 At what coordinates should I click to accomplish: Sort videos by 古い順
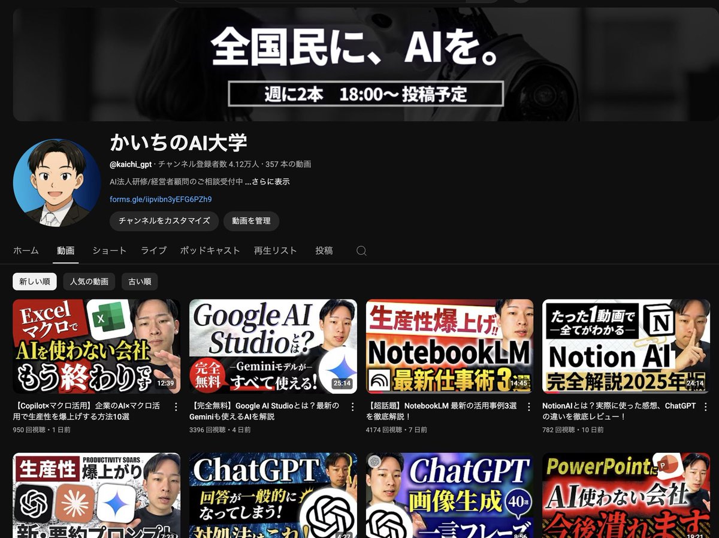[x=140, y=282]
